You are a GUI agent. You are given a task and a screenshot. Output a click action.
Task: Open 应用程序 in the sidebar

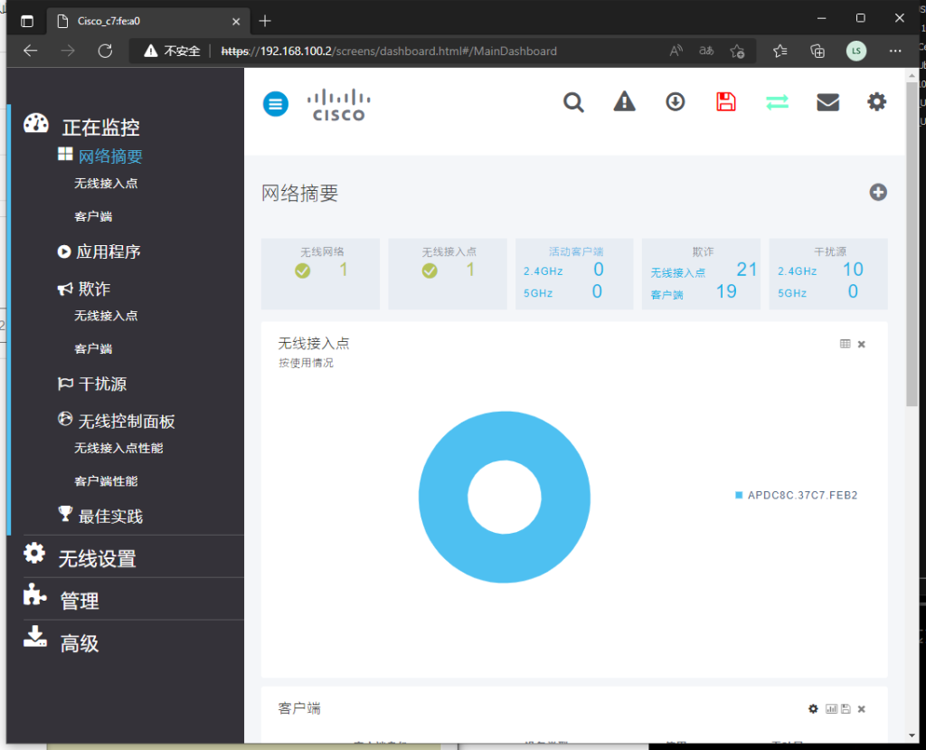pos(109,252)
